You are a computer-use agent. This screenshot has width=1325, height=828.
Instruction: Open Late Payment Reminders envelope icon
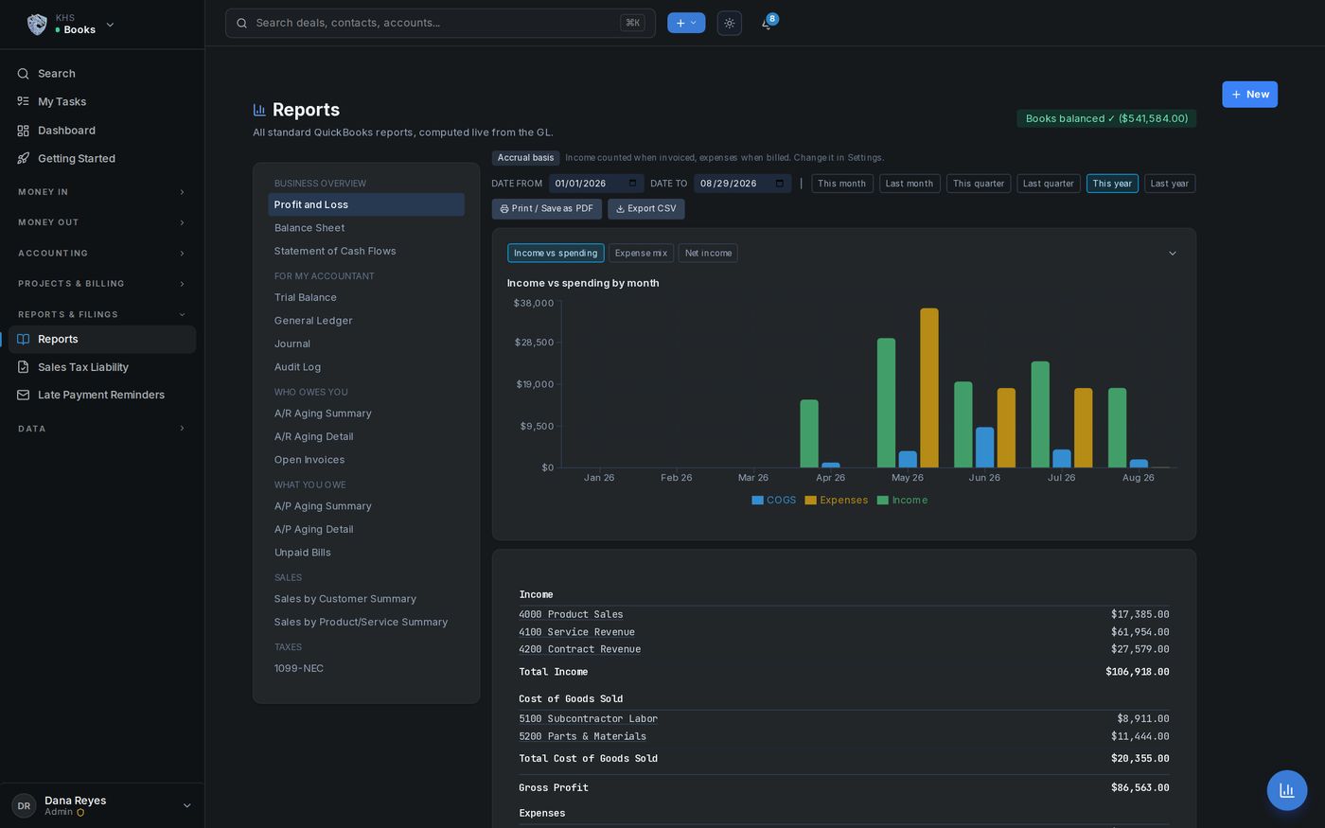pyautogui.click(x=24, y=395)
